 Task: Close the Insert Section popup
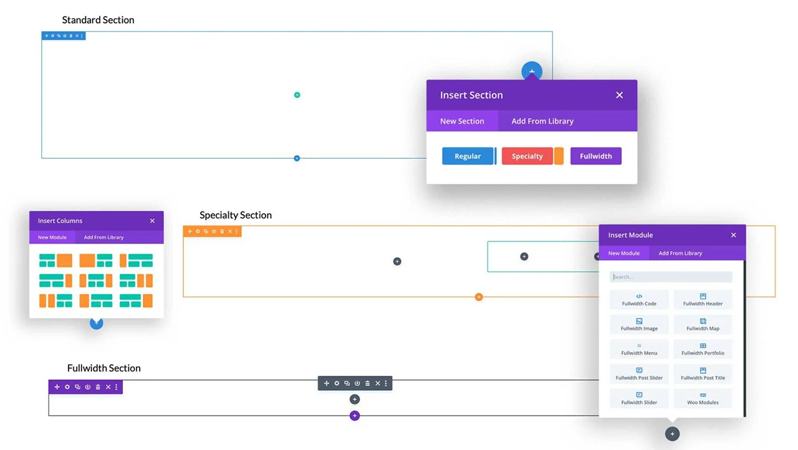(x=619, y=95)
